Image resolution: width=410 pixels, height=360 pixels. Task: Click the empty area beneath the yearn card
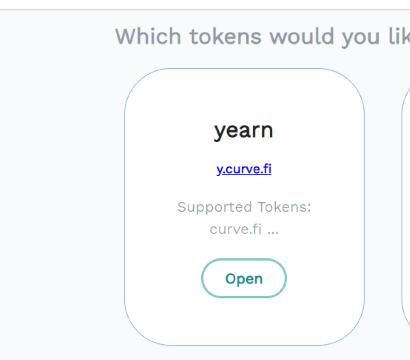click(x=244, y=353)
